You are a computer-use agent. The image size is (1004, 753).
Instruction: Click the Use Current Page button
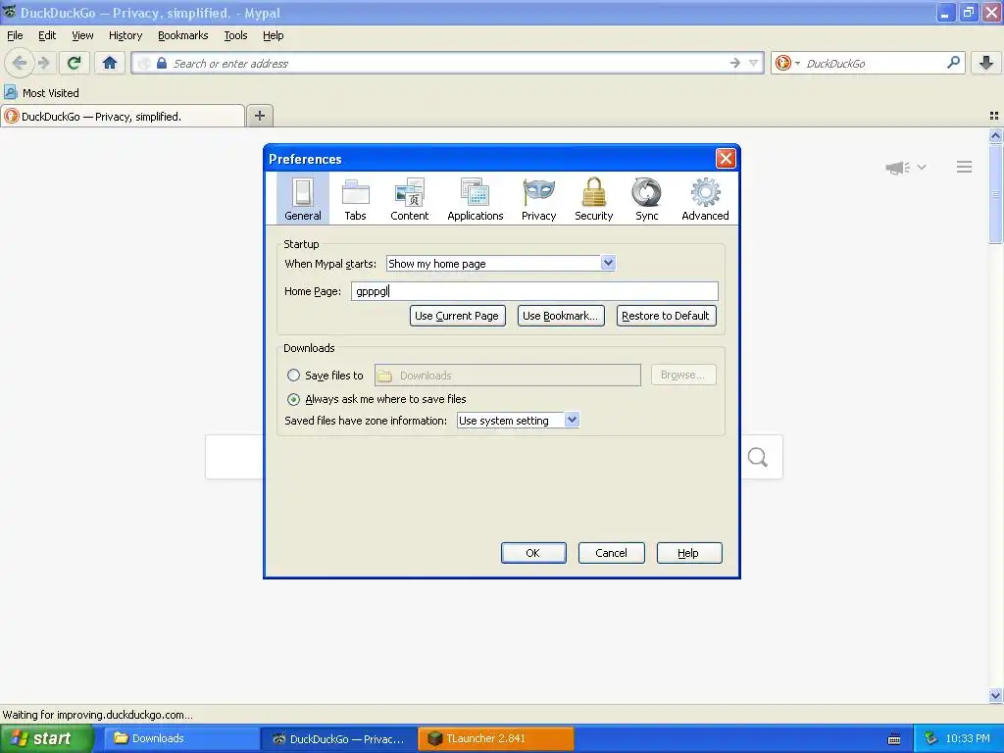coord(457,316)
